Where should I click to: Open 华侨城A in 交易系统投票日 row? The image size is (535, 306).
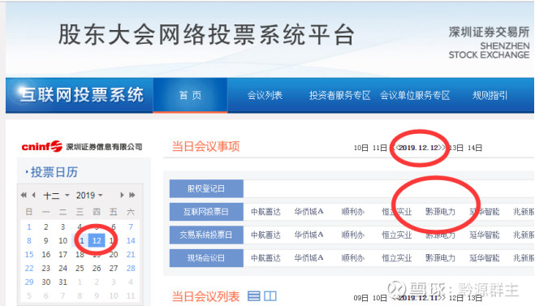[308, 235]
